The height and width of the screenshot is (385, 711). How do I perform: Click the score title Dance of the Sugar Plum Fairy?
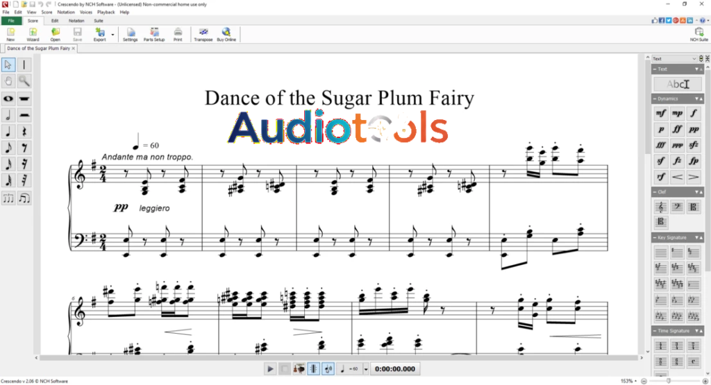point(340,99)
